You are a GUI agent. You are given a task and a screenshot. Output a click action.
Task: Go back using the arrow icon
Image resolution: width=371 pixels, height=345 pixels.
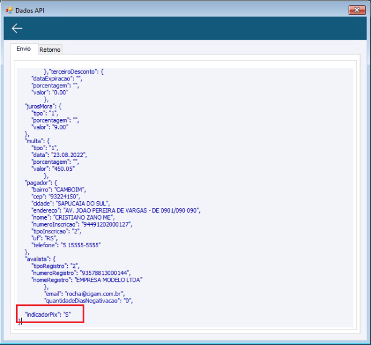pos(17,28)
